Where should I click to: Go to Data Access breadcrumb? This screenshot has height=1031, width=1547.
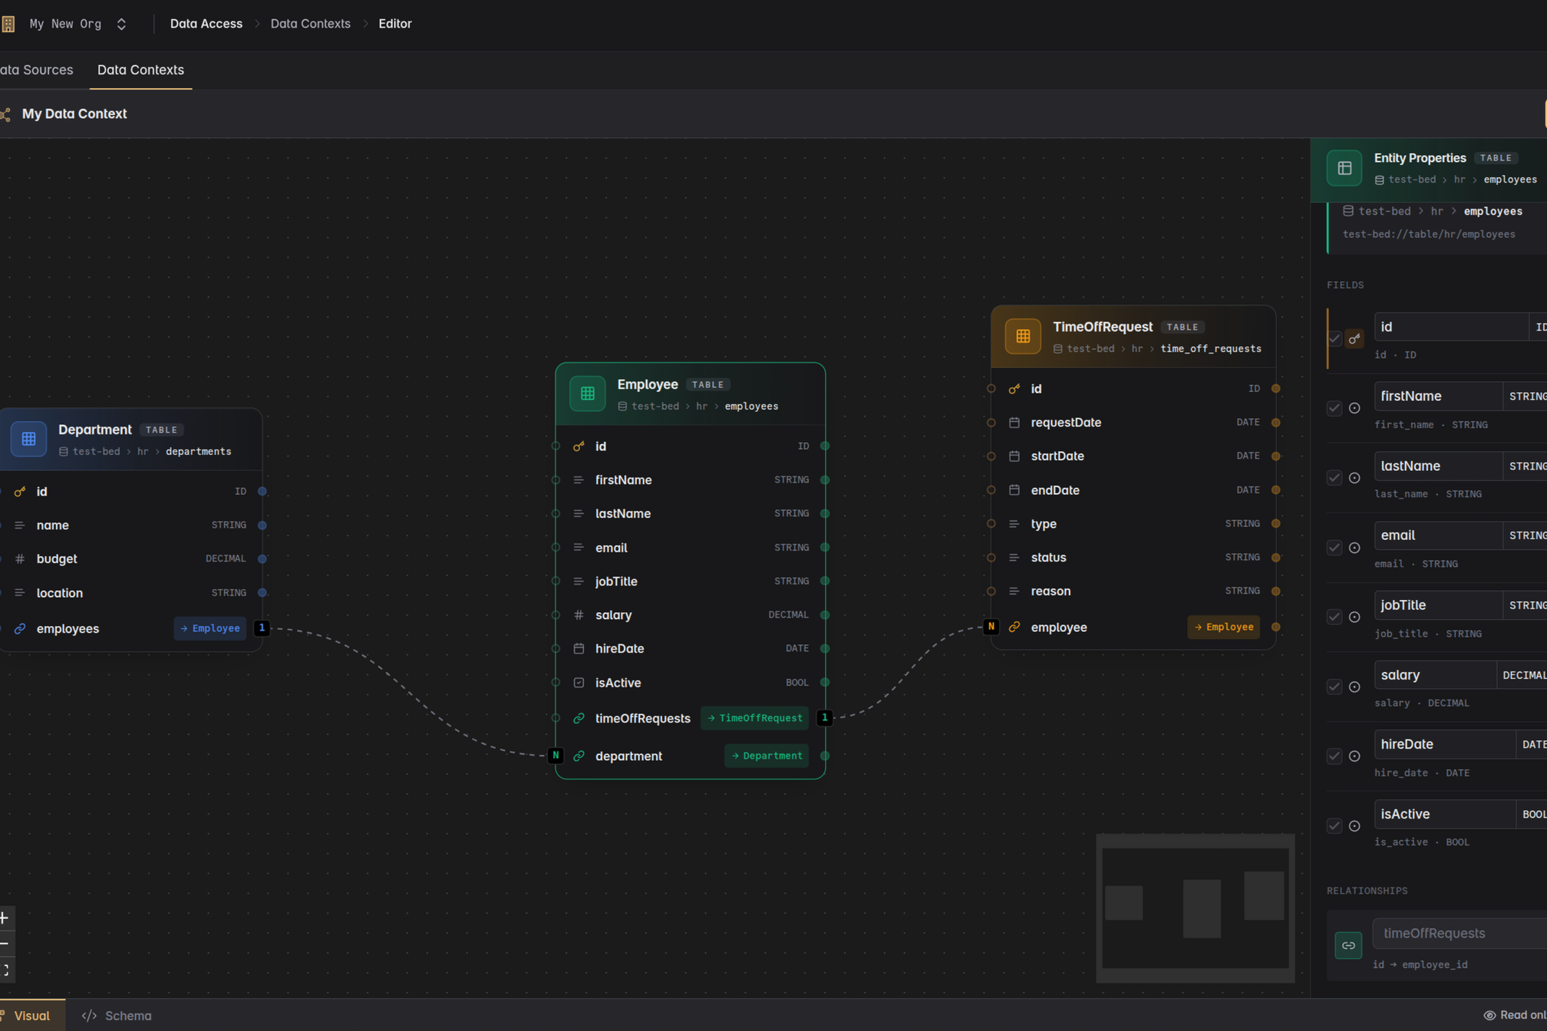click(x=206, y=24)
